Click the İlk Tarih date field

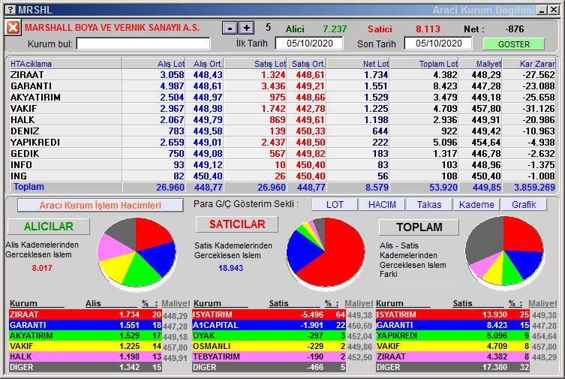[309, 44]
